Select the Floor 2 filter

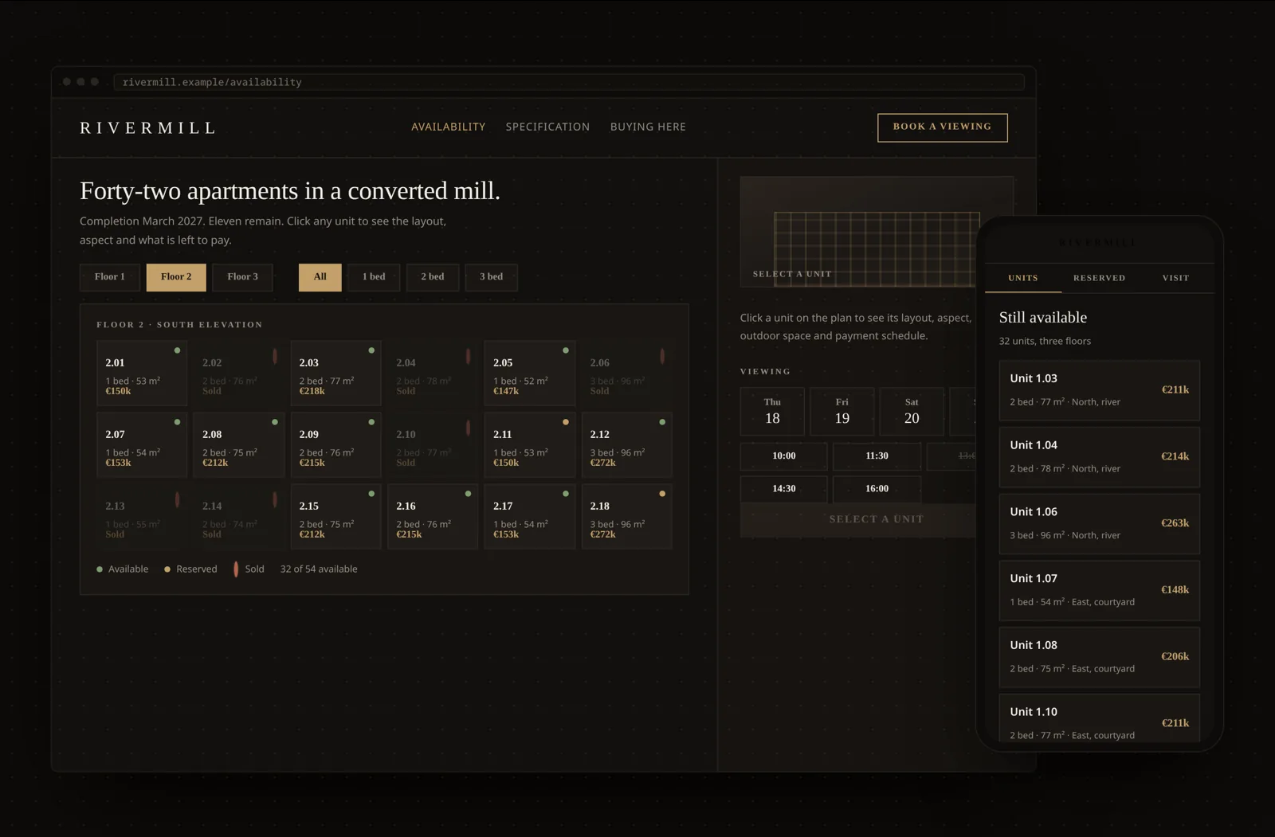click(x=176, y=277)
